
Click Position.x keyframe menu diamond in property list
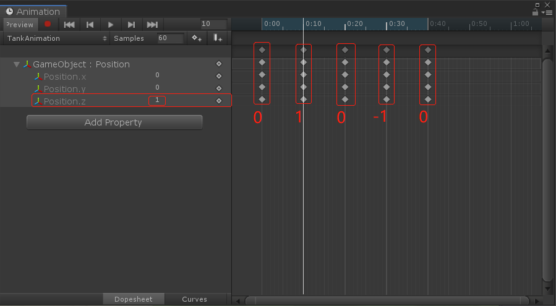click(219, 76)
